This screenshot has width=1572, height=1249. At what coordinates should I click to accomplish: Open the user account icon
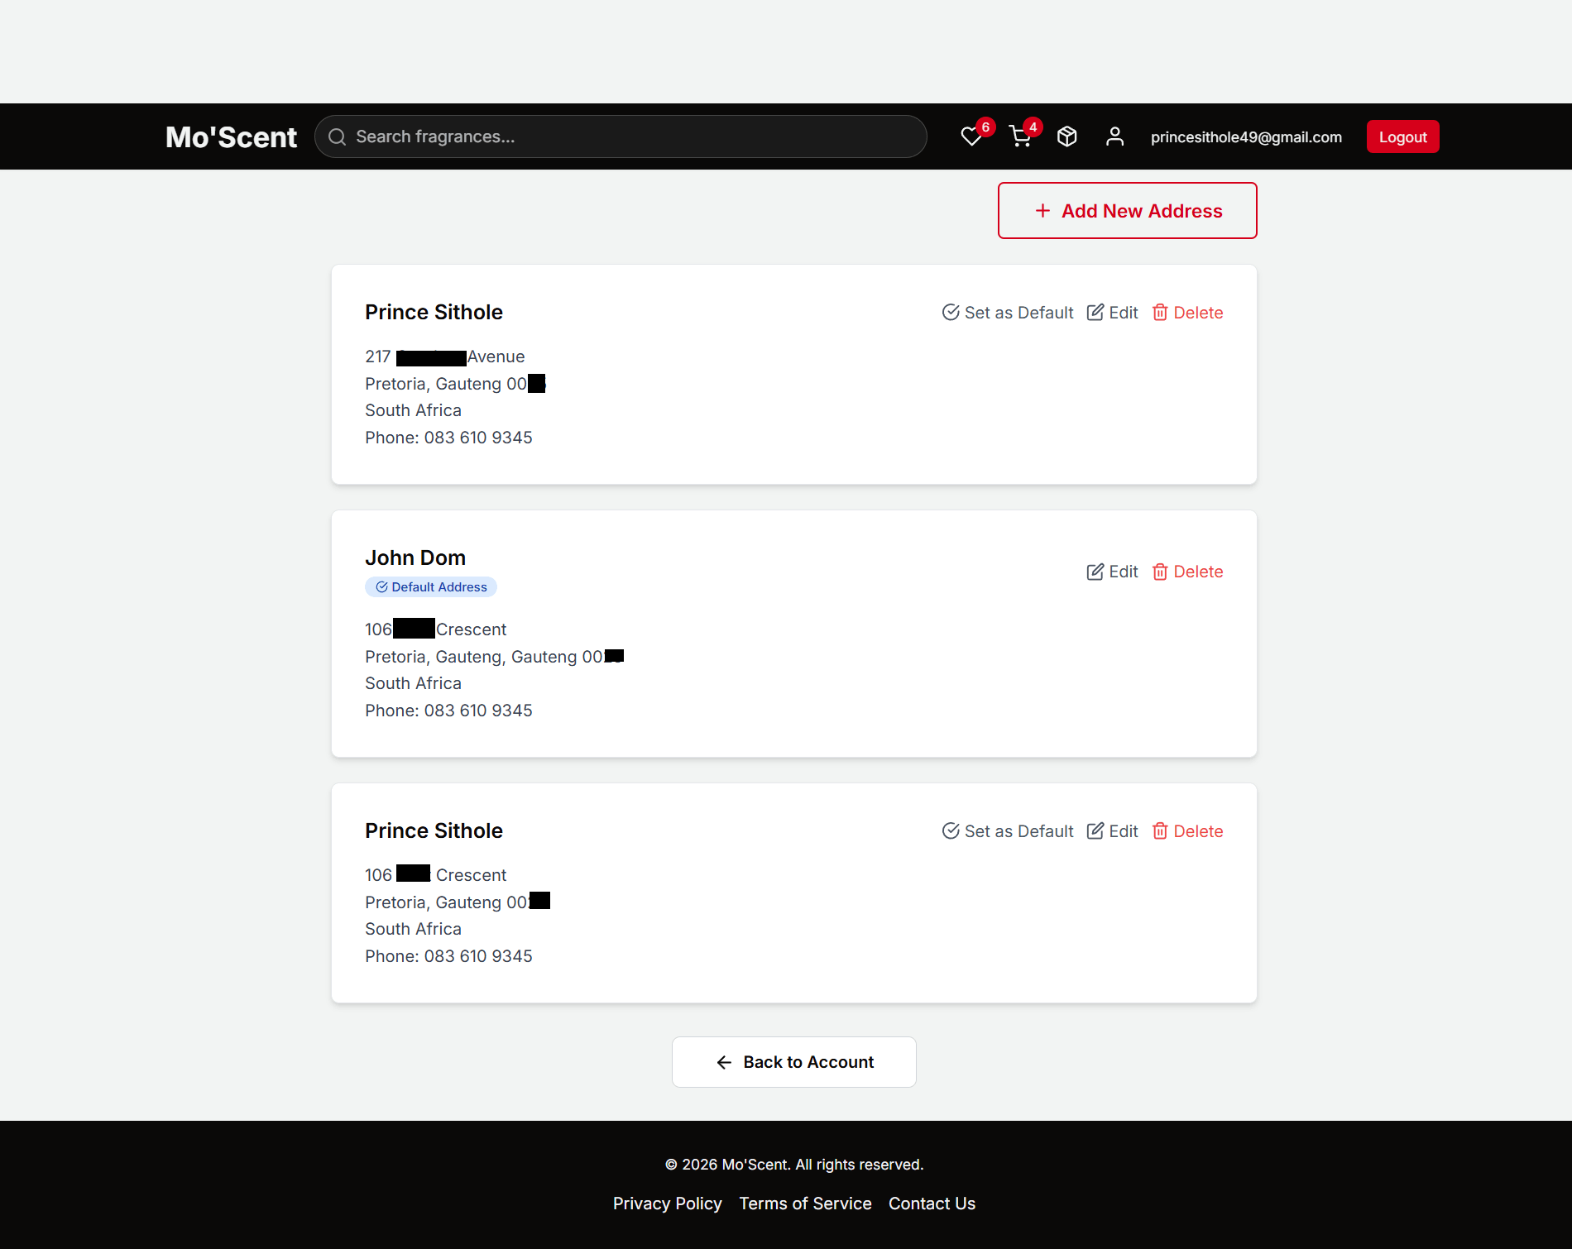[1114, 136]
